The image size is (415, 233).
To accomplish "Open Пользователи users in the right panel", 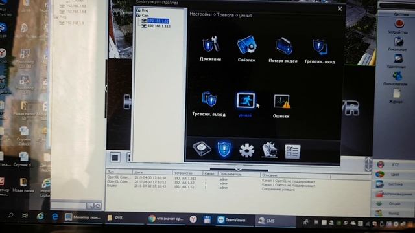I will click(x=396, y=79).
